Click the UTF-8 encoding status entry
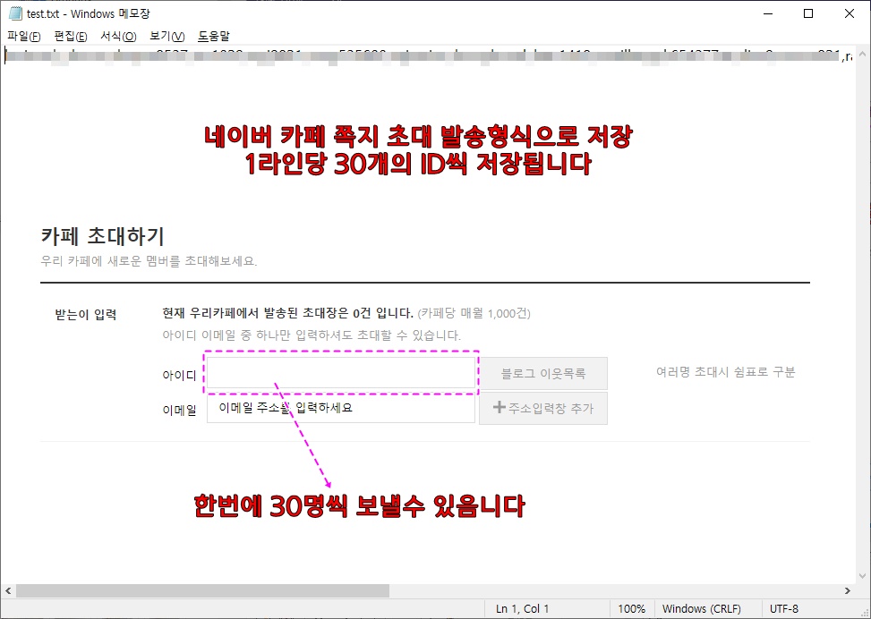Screen dimensions: 871x619 (784, 609)
